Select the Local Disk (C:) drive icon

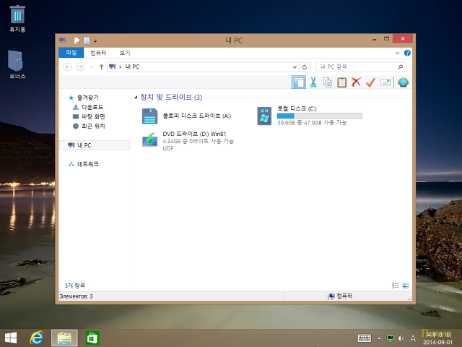[264, 116]
